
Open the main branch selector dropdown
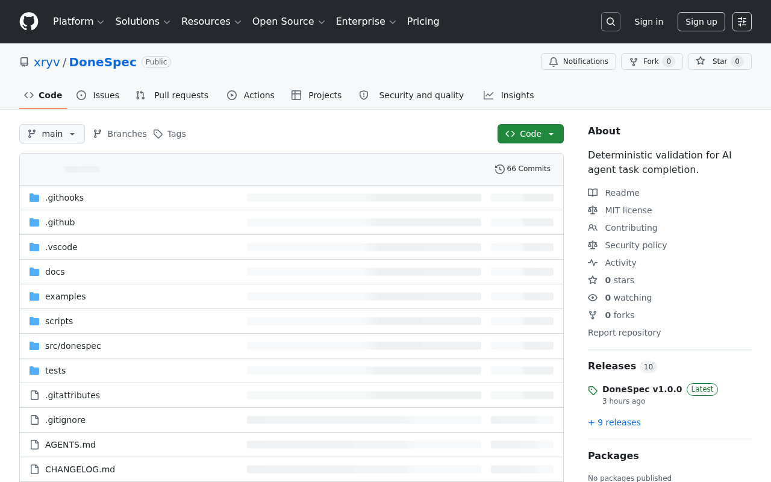click(x=52, y=134)
